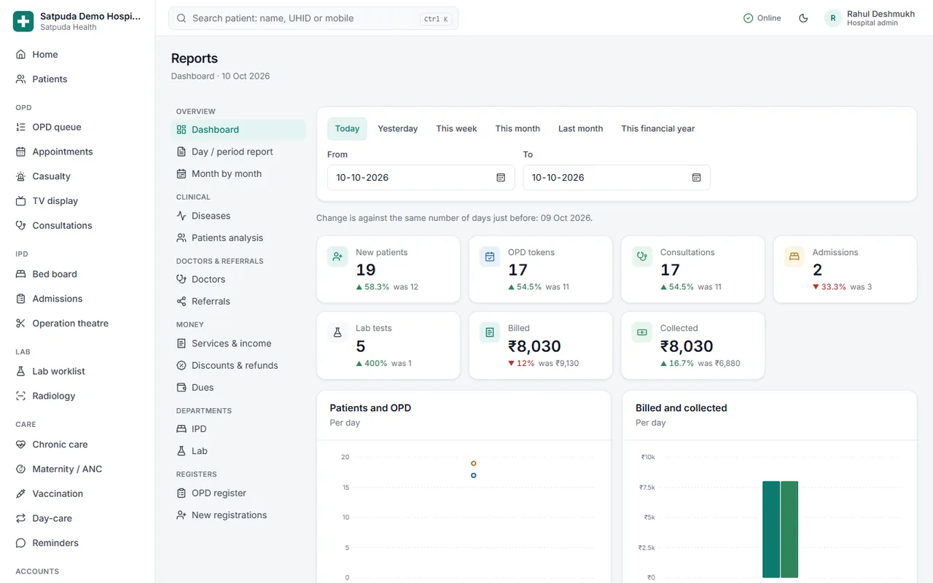Click the Operation theatre scissors icon
The image size is (933, 583).
pos(20,324)
